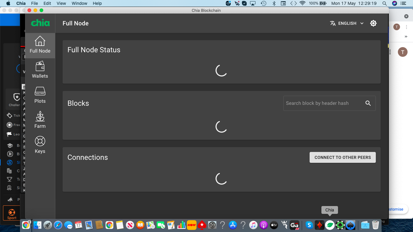Open the Downloads folder in Dock
The width and height of the screenshot is (413, 232).
click(x=365, y=225)
